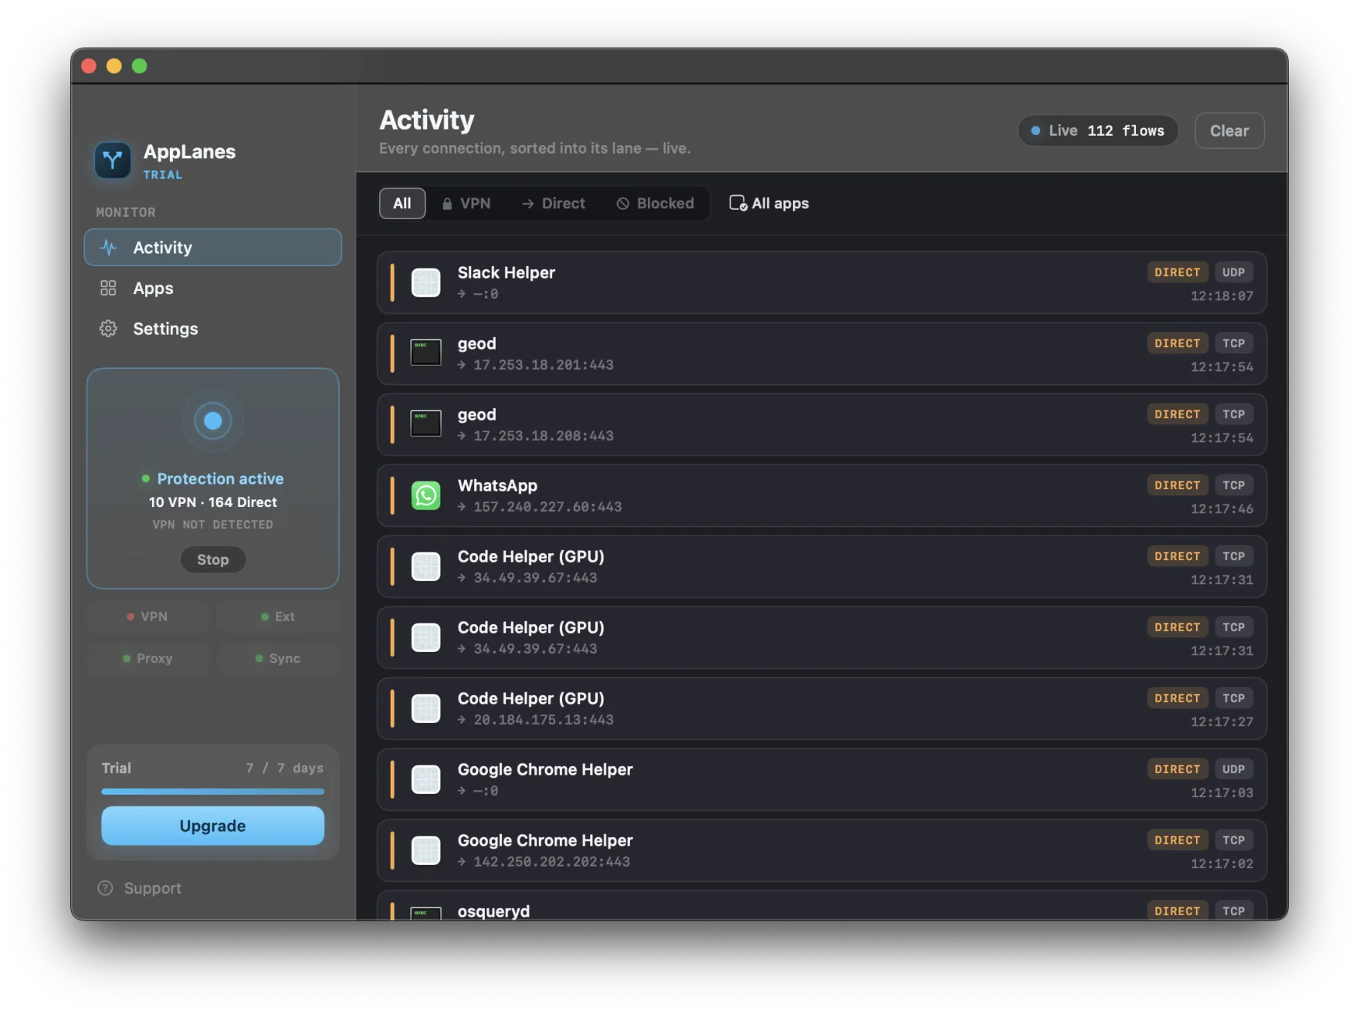Screen dimensions: 1359x1014
Task: Click the Activity pulse icon in sidebar
Action: tap(109, 248)
